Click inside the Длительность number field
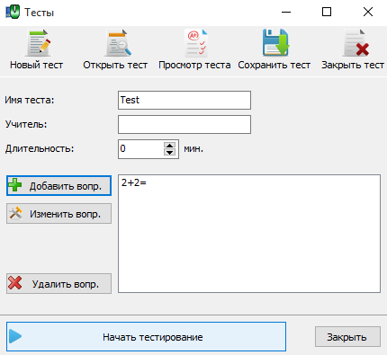 tap(141, 149)
